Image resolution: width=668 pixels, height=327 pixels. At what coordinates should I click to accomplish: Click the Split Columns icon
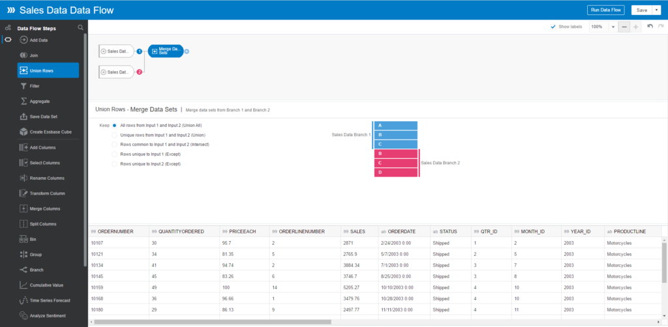24,223
